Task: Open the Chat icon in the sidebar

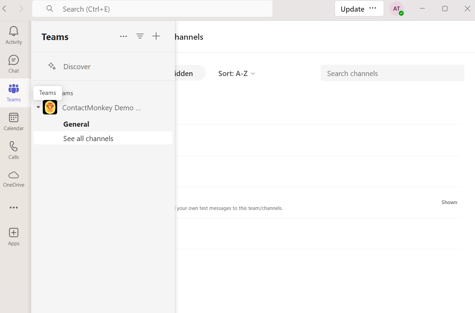Action: [x=14, y=60]
